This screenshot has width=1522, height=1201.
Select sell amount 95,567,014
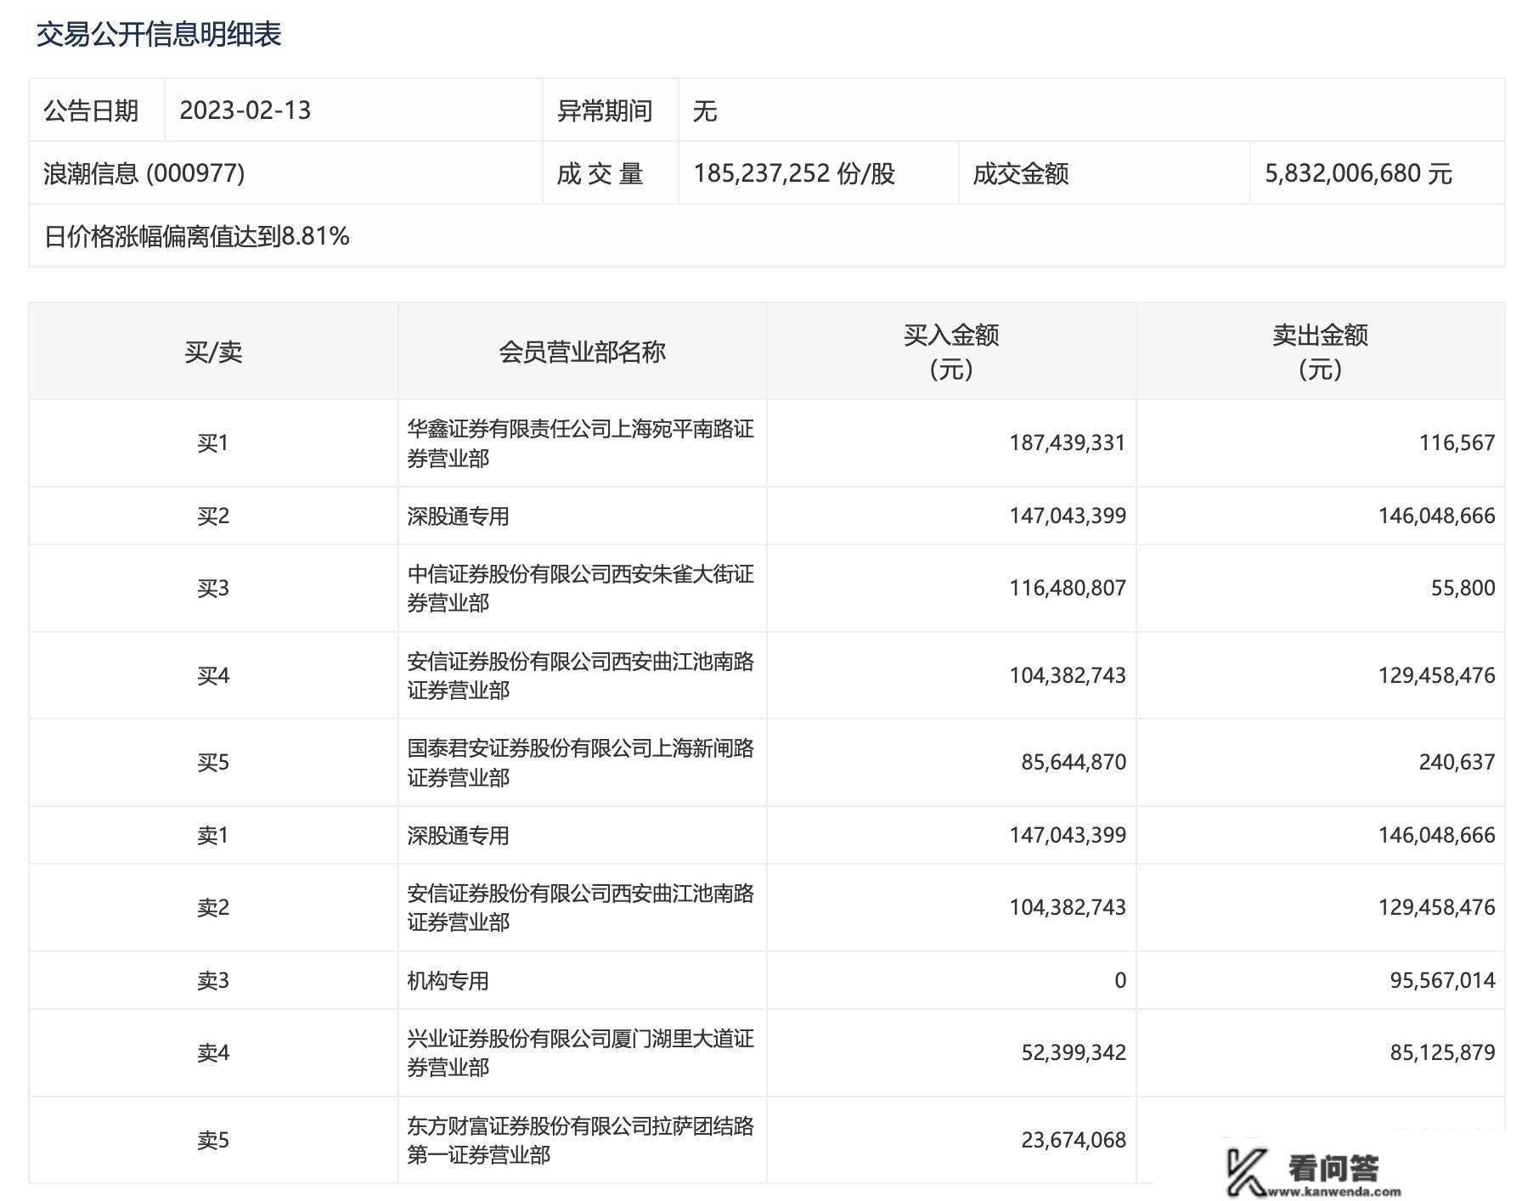click(1442, 980)
